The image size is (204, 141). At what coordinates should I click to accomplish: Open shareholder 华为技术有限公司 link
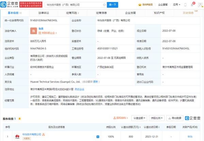pos(32,135)
